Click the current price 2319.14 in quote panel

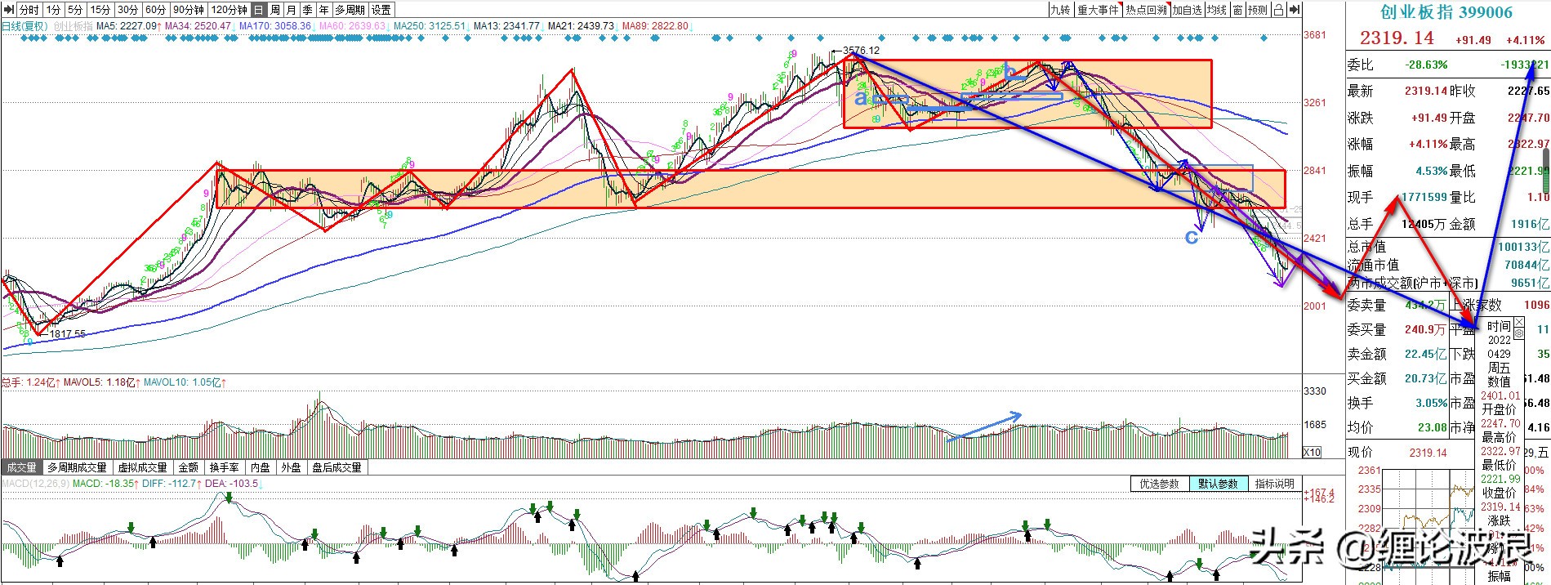coord(1397,38)
